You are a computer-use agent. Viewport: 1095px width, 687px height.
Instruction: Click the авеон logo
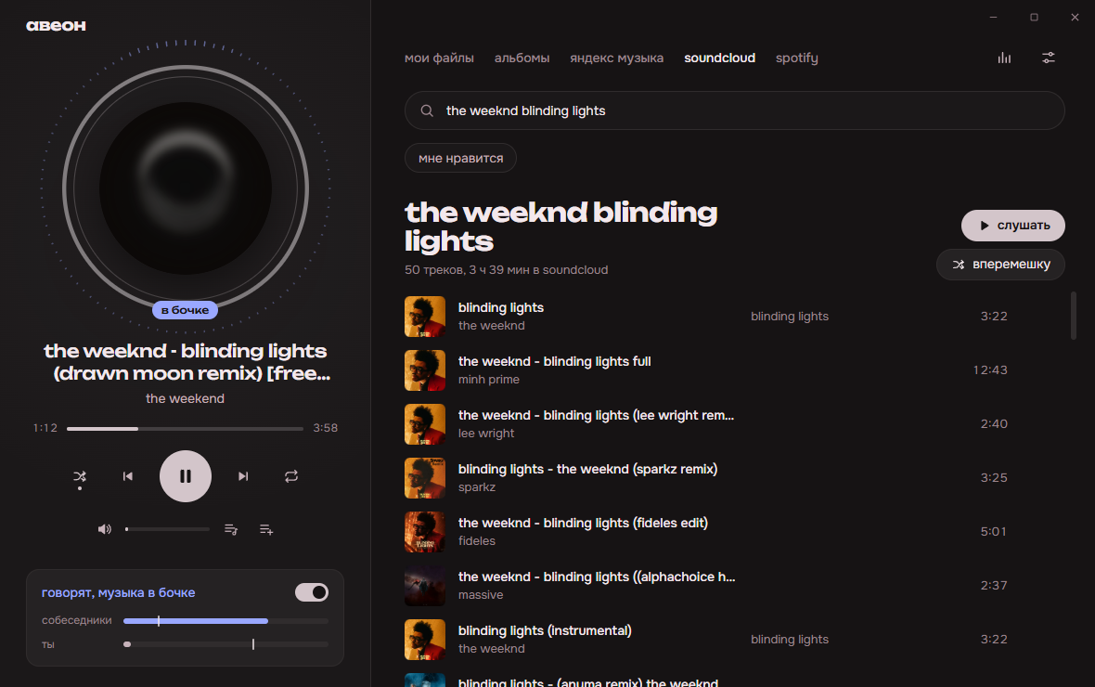[56, 26]
